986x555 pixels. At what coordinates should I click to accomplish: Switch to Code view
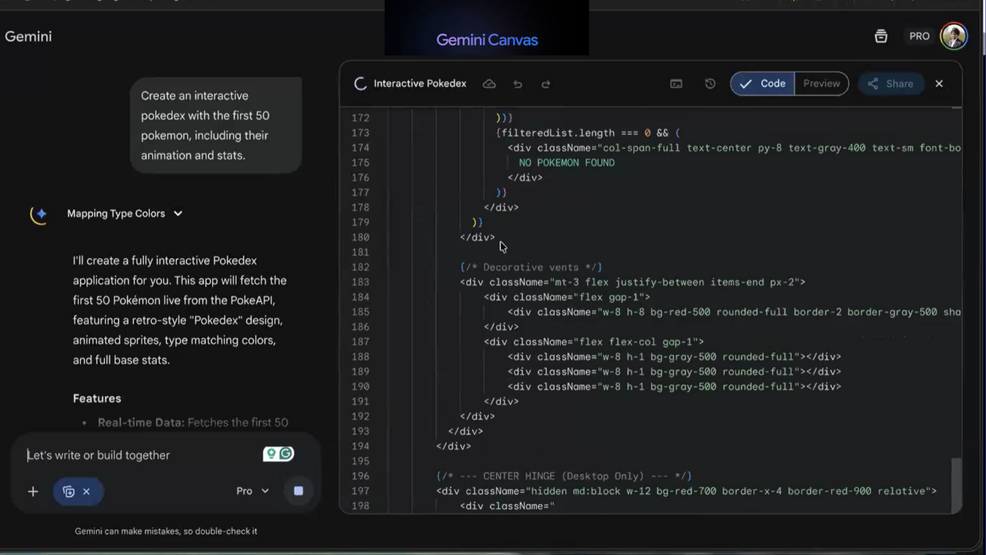tap(763, 84)
